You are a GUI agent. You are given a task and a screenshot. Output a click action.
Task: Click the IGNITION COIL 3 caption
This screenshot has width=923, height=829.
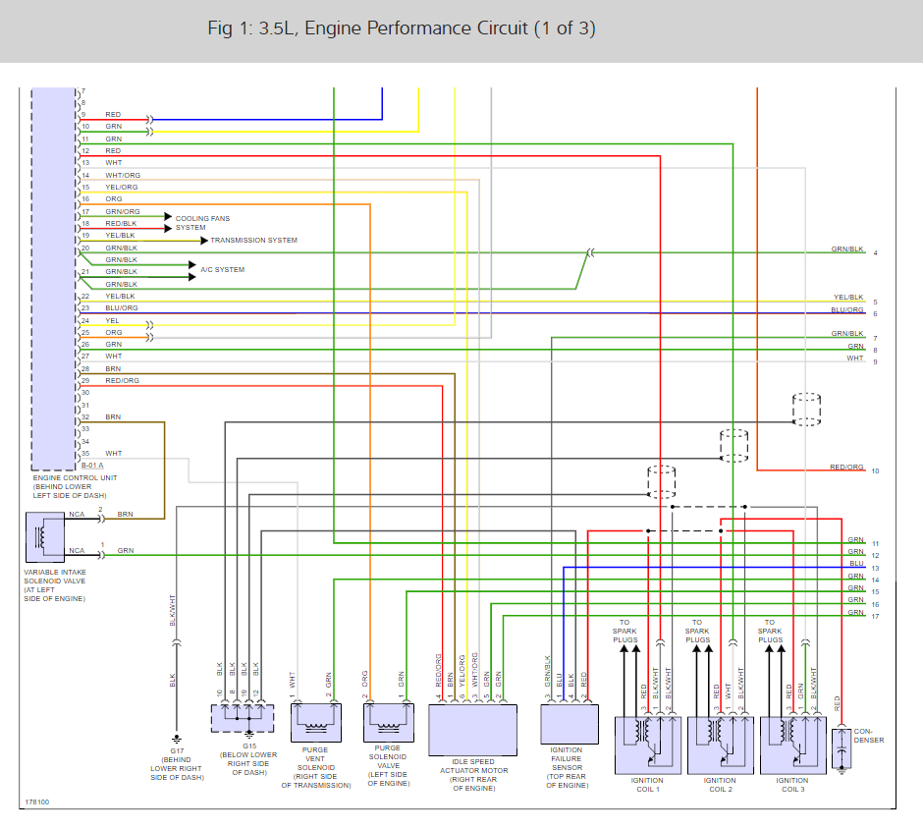coord(793,785)
